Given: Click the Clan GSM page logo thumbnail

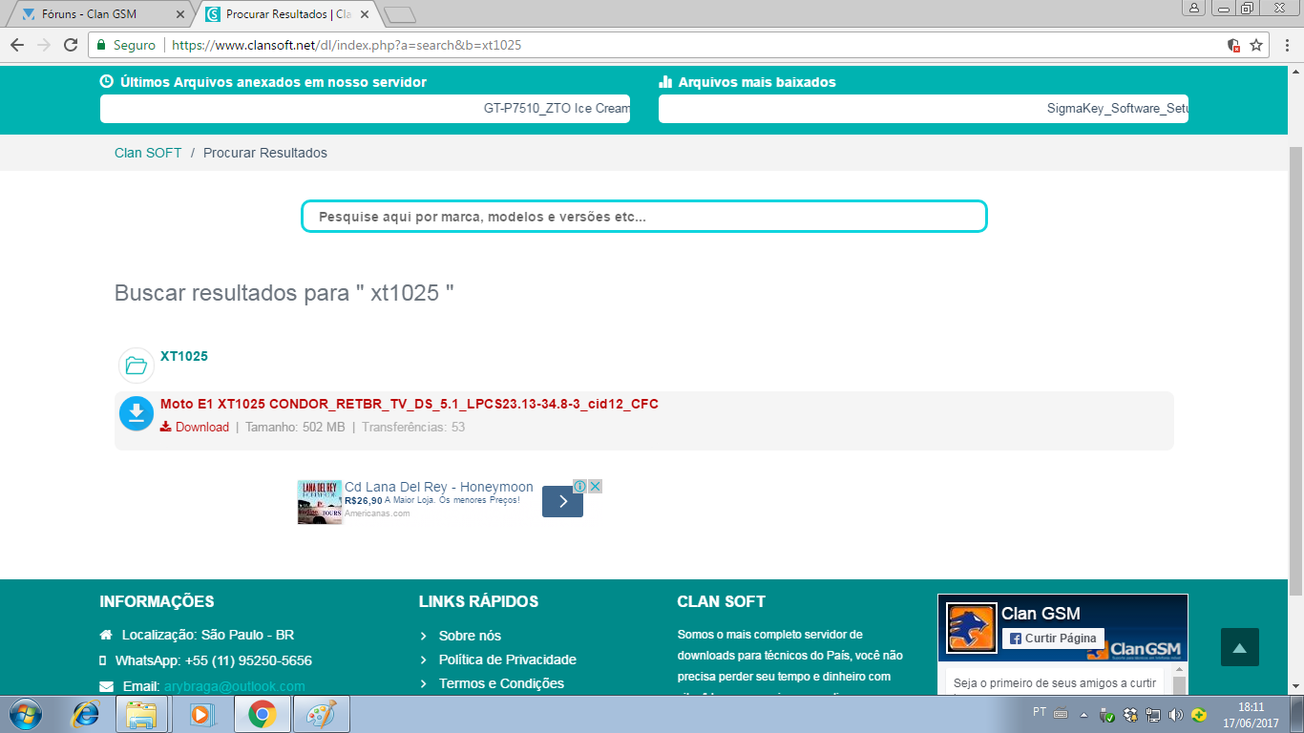Looking at the screenshot, I should [972, 627].
